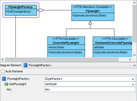
Task: Select the FlyweightFactory class box
Action: pyautogui.click(x=21, y=10)
